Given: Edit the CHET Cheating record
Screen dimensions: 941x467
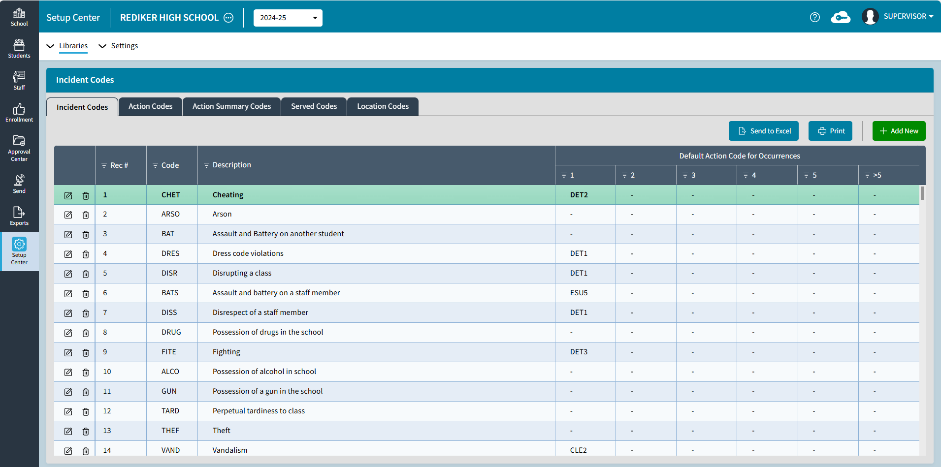Looking at the screenshot, I should (x=68, y=195).
